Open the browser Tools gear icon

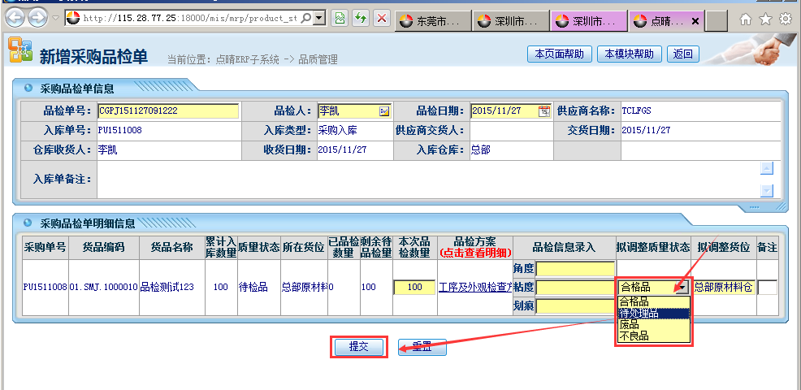click(x=785, y=19)
